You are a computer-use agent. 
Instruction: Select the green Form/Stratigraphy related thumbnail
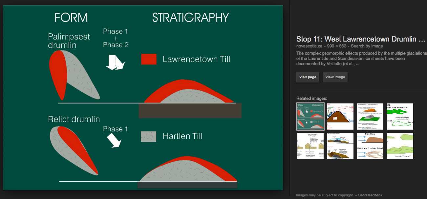click(310, 117)
